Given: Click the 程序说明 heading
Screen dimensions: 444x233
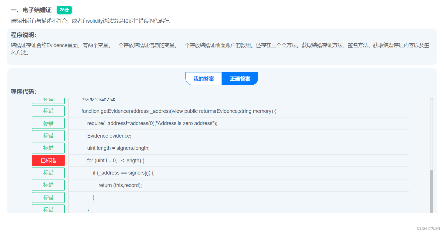Looking at the screenshot, I should 24,35.
